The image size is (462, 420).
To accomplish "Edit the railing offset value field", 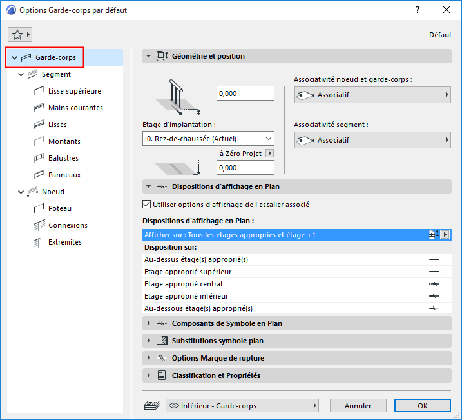I will (x=245, y=94).
